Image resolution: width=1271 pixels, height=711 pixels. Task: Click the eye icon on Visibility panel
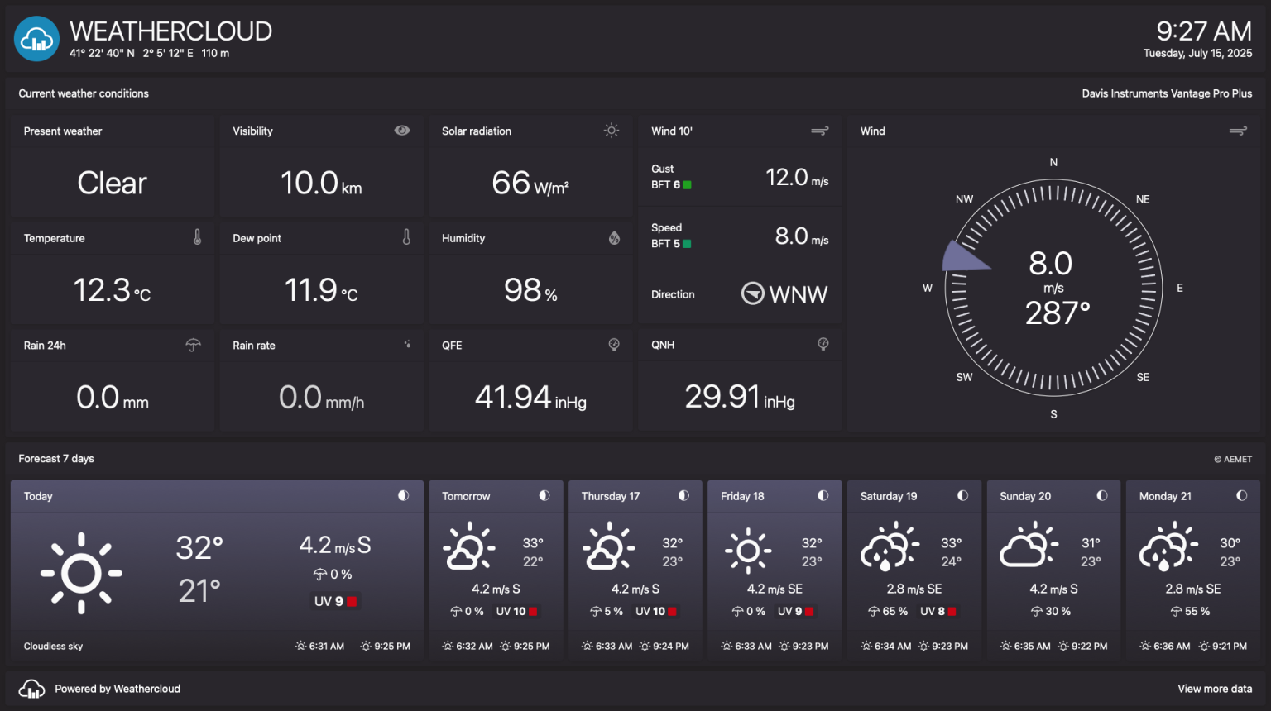coord(402,130)
